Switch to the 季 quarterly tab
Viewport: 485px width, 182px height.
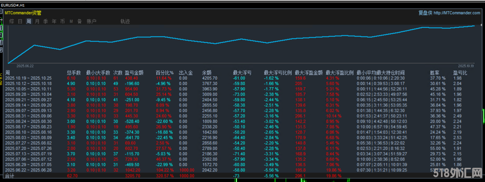click(46, 22)
